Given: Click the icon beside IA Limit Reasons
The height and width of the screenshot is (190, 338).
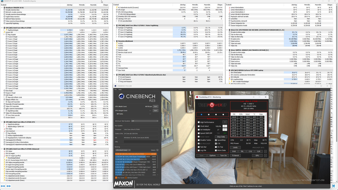Looking at the screenshot, I should [x=119, y=77].
